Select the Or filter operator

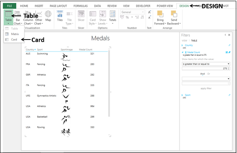click(209, 74)
